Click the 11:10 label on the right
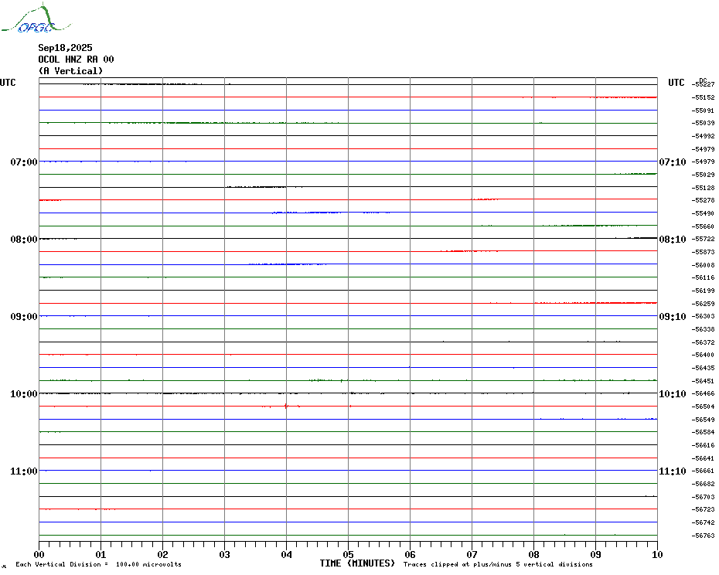Image resolution: width=719 pixels, height=575 pixels. click(x=673, y=471)
